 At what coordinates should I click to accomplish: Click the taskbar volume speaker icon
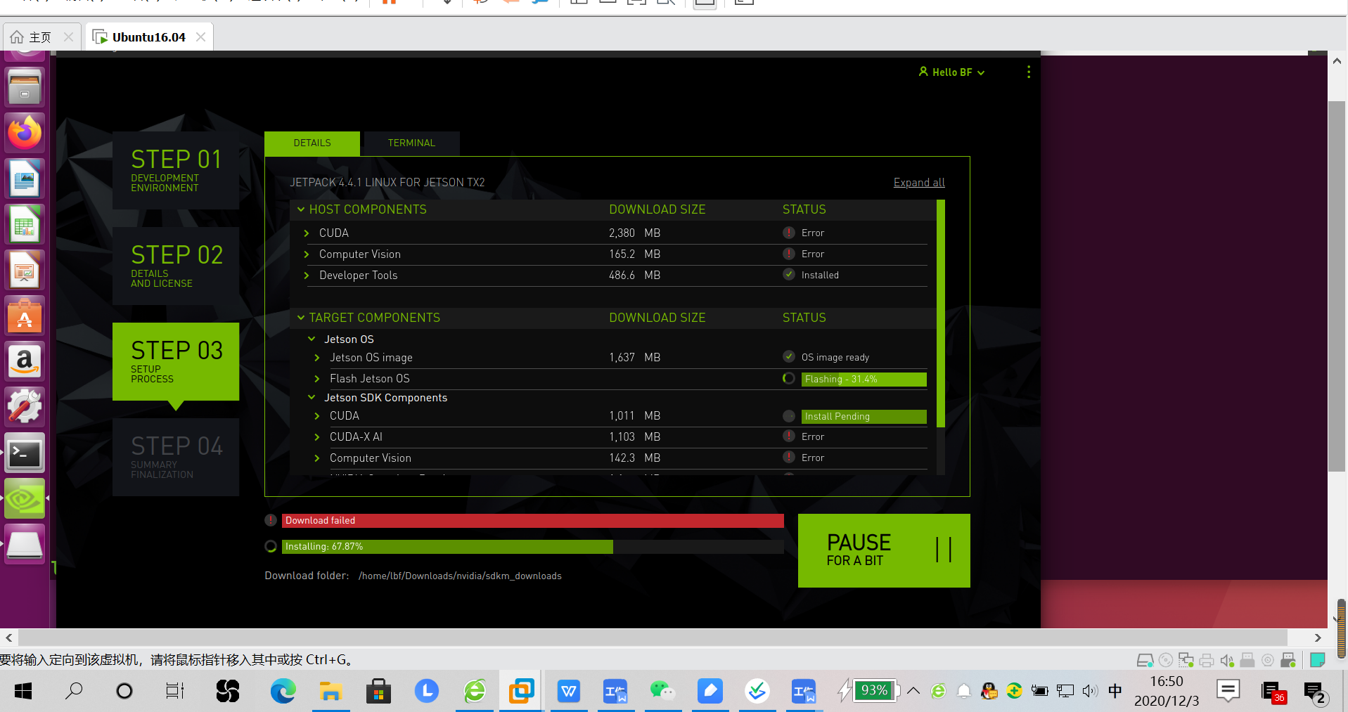click(x=1090, y=691)
